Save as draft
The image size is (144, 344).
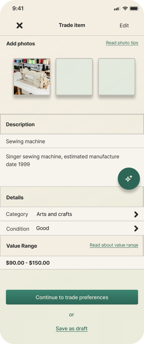pos(72,329)
